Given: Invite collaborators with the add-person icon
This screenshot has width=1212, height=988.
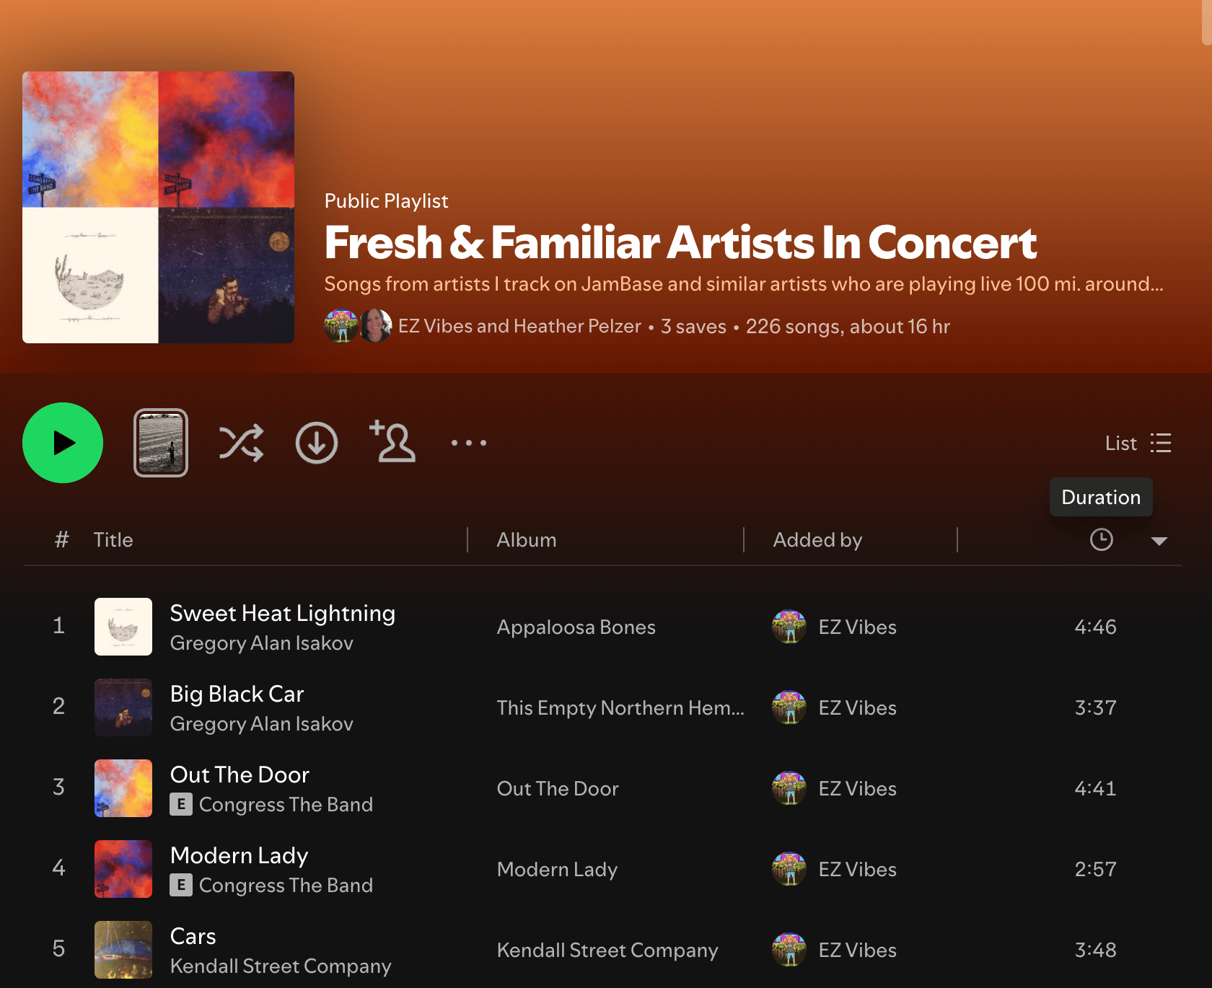Looking at the screenshot, I should [392, 441].
